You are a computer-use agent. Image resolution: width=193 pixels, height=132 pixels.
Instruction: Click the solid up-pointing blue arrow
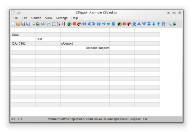pos(159,24)
